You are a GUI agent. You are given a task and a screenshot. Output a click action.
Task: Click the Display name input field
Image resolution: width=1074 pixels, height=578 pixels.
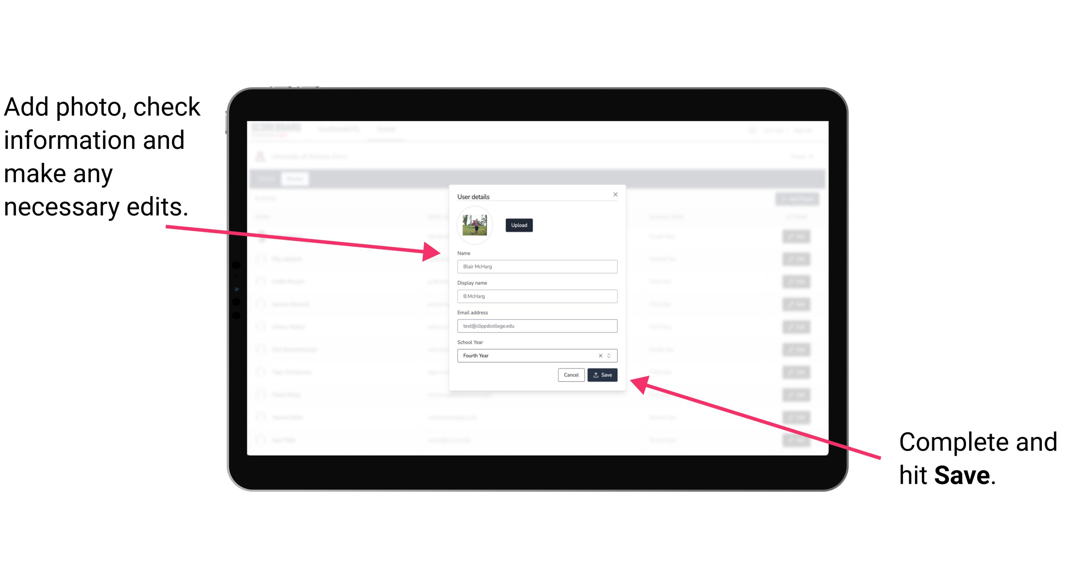(x=537, y=296)
